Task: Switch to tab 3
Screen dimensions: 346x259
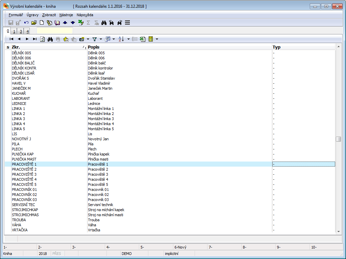Action: (x=21, y=31)
